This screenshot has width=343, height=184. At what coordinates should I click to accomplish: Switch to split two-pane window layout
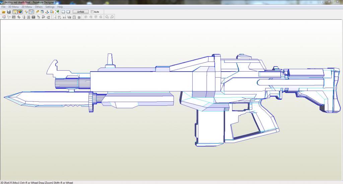63,12
